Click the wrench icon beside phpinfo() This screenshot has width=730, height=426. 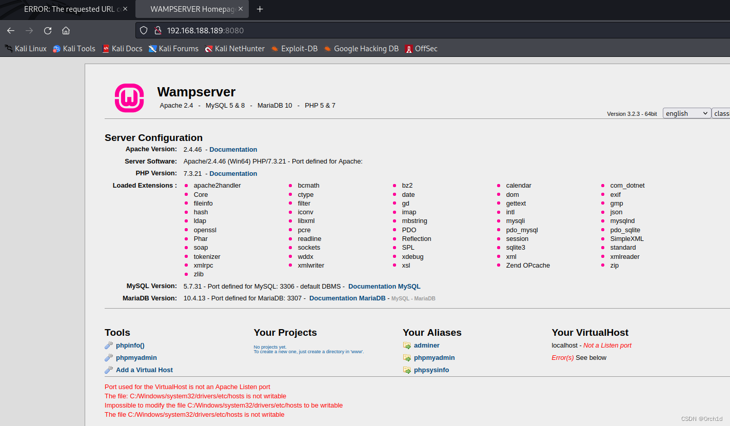[x=109, y=346]
